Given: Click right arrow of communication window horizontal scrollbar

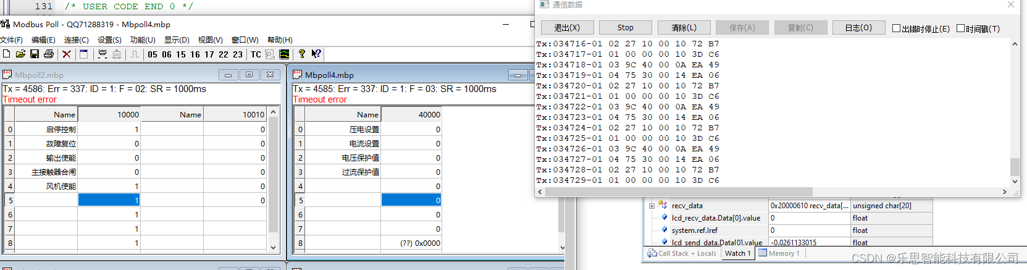Looking at the screenshot, I should pyautogui.click(x=1005, y=192).
